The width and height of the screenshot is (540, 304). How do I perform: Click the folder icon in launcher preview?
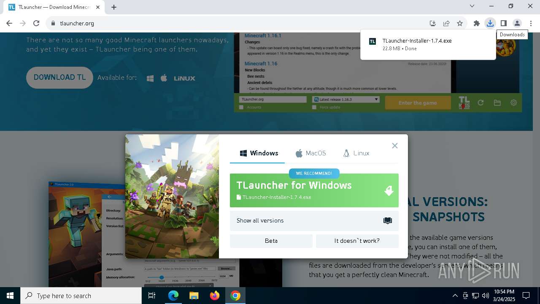coord(497,103)
